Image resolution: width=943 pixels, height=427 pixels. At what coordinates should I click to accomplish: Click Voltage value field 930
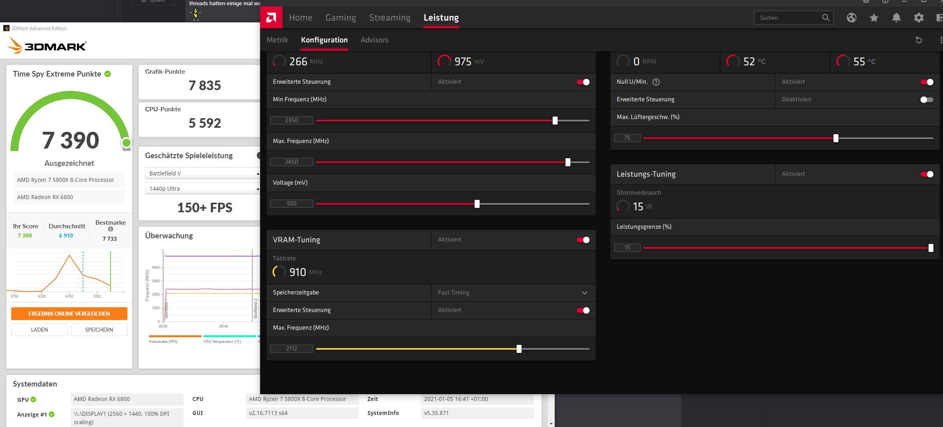(291, 203)
